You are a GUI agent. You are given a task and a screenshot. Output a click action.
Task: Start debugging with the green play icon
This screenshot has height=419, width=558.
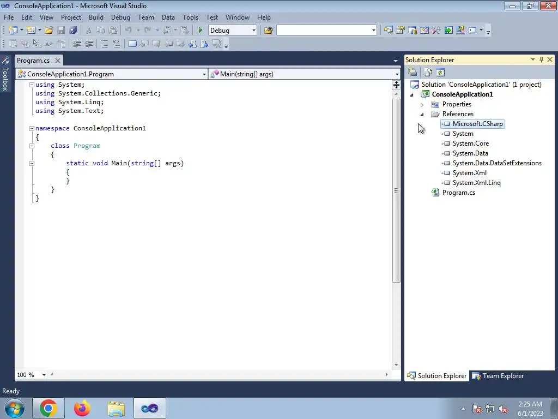201,31
